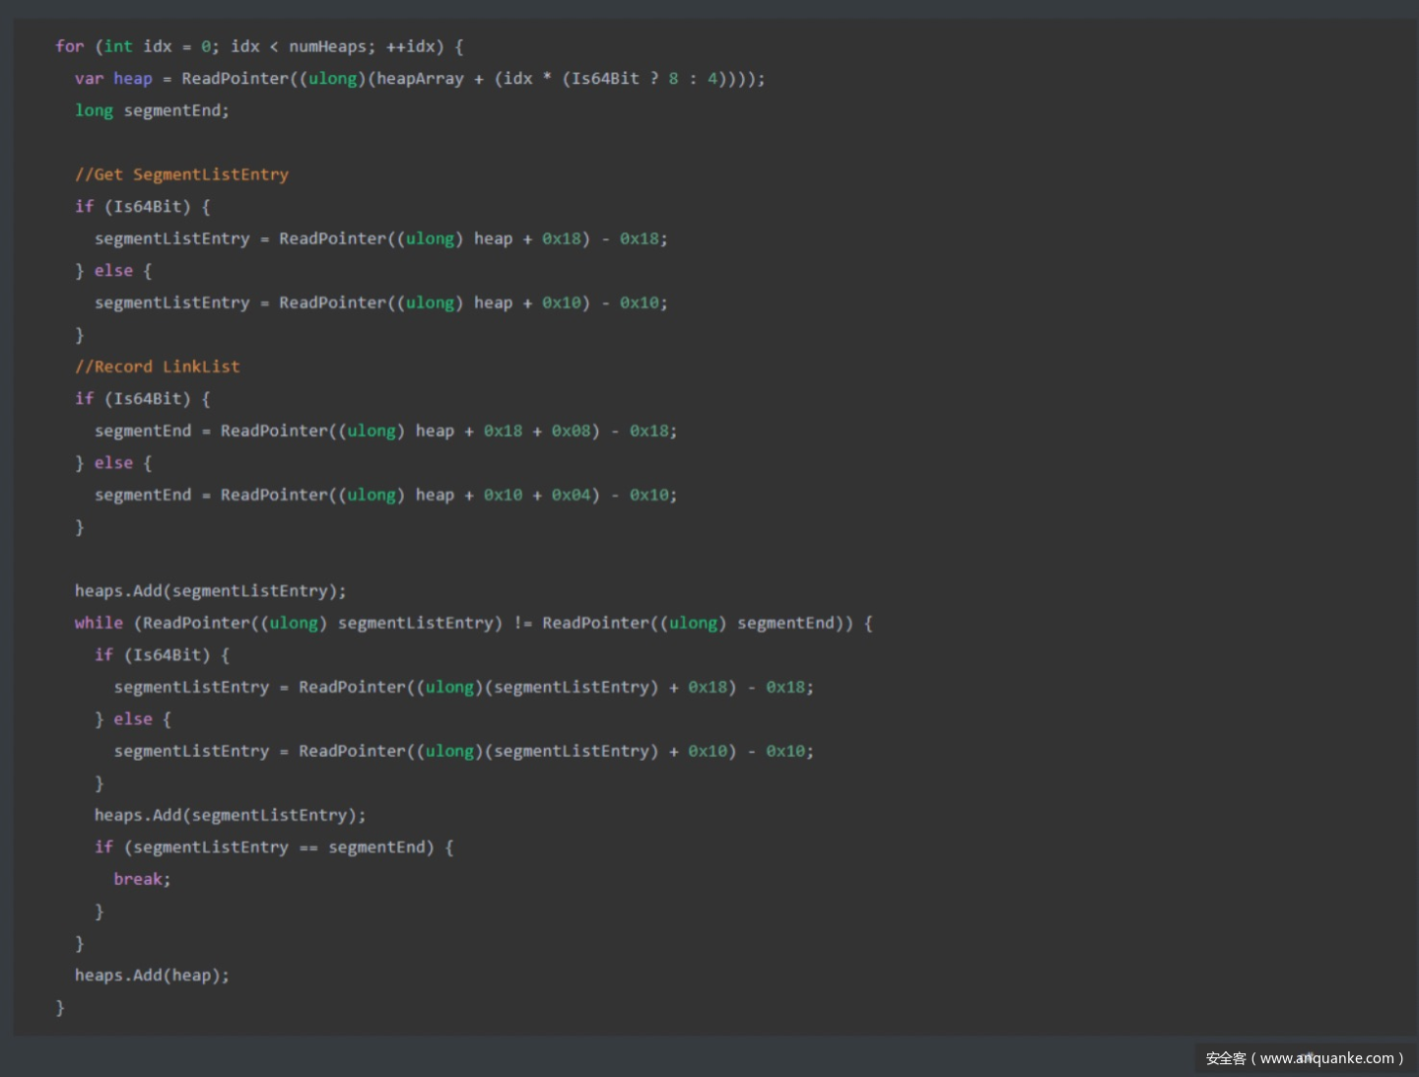Click the "heaps.Add(heap);" line
Viewport: 1419px width, 1077px height.
pos(152,976)
